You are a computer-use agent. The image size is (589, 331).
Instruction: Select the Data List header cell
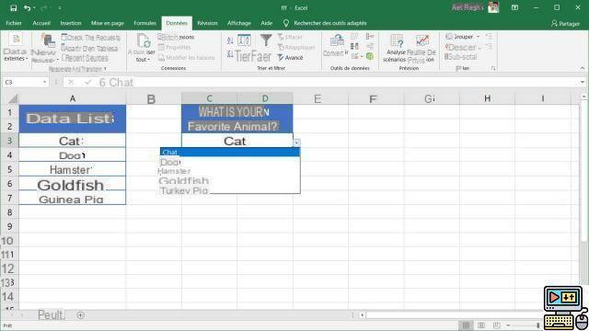73,119
